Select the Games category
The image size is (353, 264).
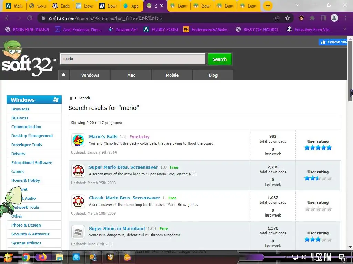point(18,172)
